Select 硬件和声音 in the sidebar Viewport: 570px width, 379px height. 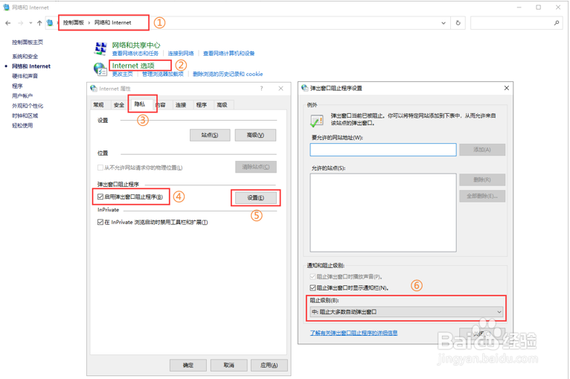click(25, 76)
